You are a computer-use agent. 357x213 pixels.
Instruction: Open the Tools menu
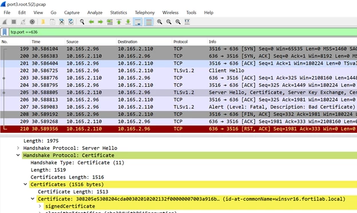[191, 13]
